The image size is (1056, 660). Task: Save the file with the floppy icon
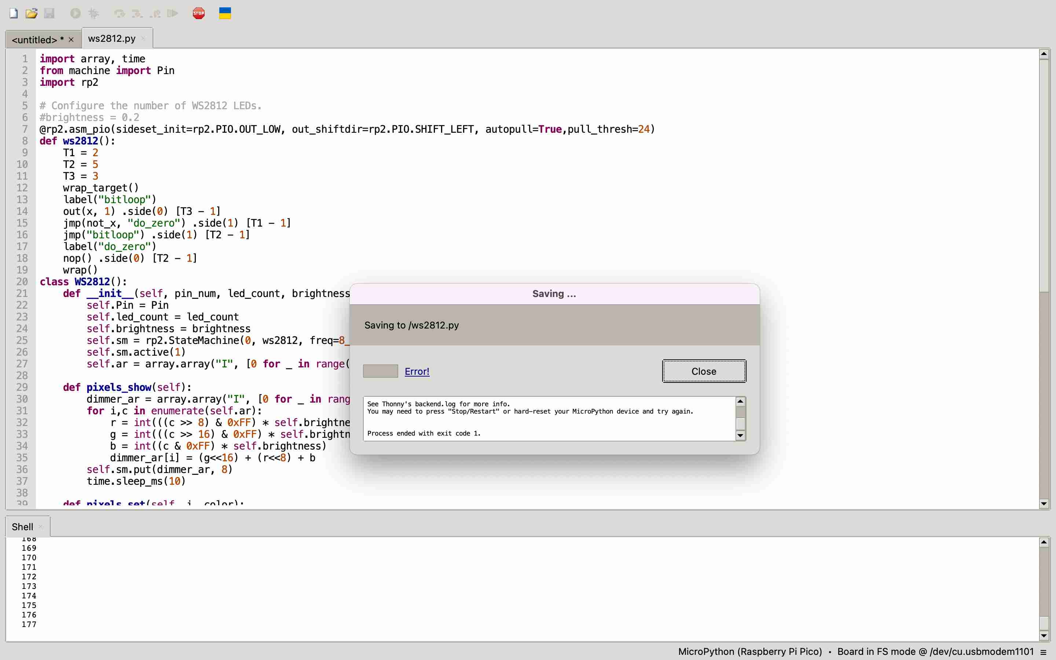[x=49, y=14]
